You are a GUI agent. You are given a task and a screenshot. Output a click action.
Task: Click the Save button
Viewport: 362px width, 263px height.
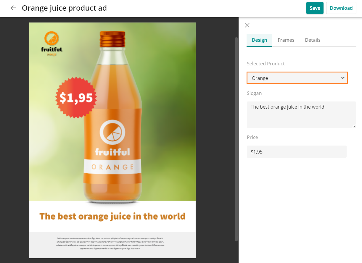[x=315, y=8]
